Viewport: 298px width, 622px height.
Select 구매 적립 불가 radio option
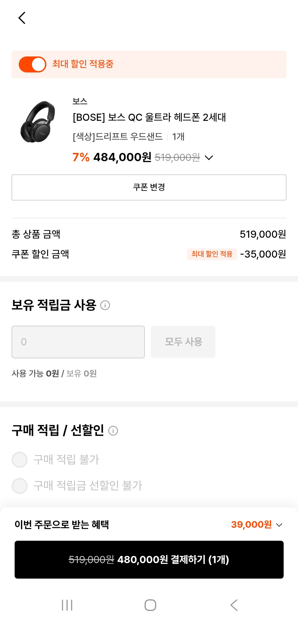[x=20, y=460]
